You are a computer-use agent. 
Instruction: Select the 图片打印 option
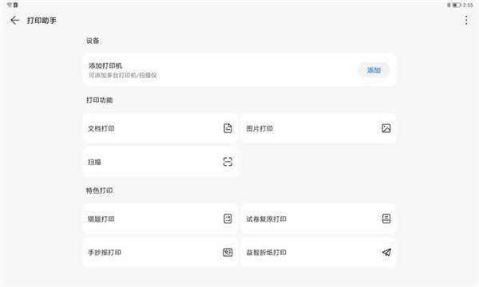[x=319, y=128]
